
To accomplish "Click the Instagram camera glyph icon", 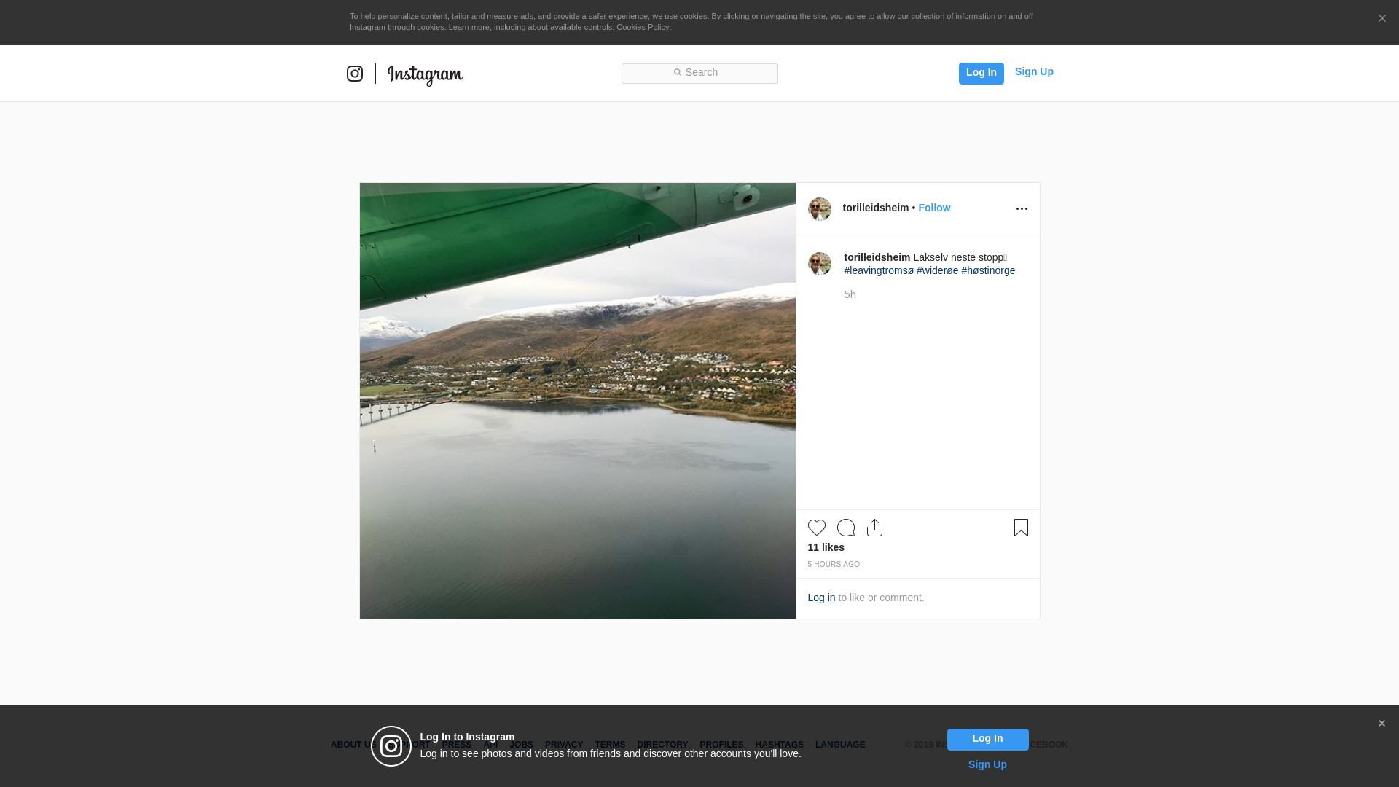I will pyautogui.click(x=355, y=74).
